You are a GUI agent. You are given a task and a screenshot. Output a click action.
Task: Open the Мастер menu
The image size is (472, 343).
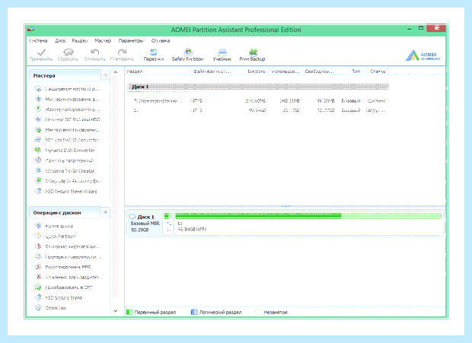(x=103, y=40)
